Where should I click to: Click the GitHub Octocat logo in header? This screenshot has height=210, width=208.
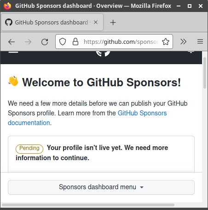103,53
